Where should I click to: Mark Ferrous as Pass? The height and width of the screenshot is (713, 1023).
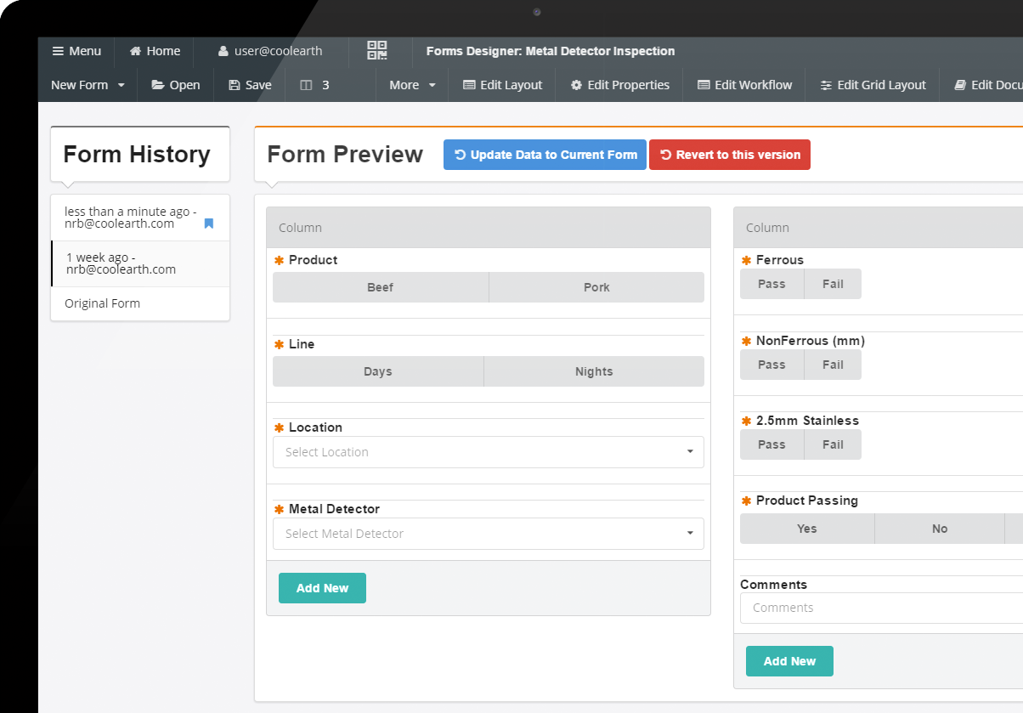click(771, 284)
